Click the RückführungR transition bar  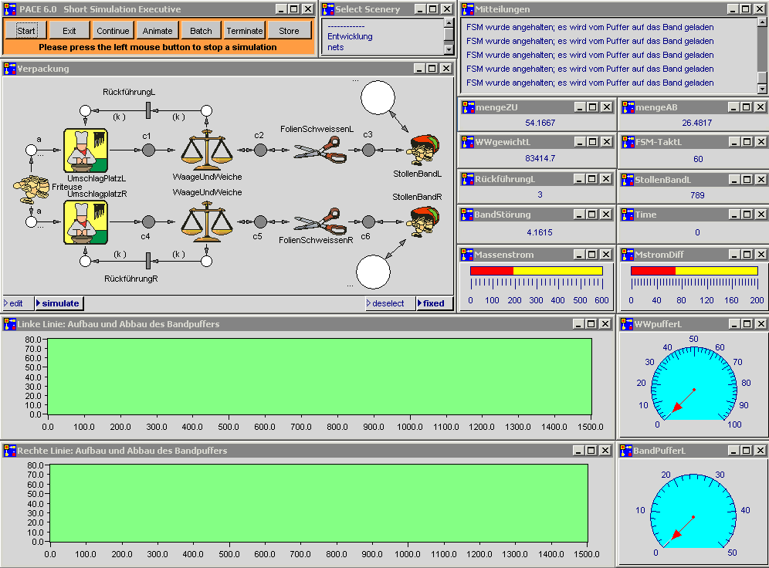(148, 261)
